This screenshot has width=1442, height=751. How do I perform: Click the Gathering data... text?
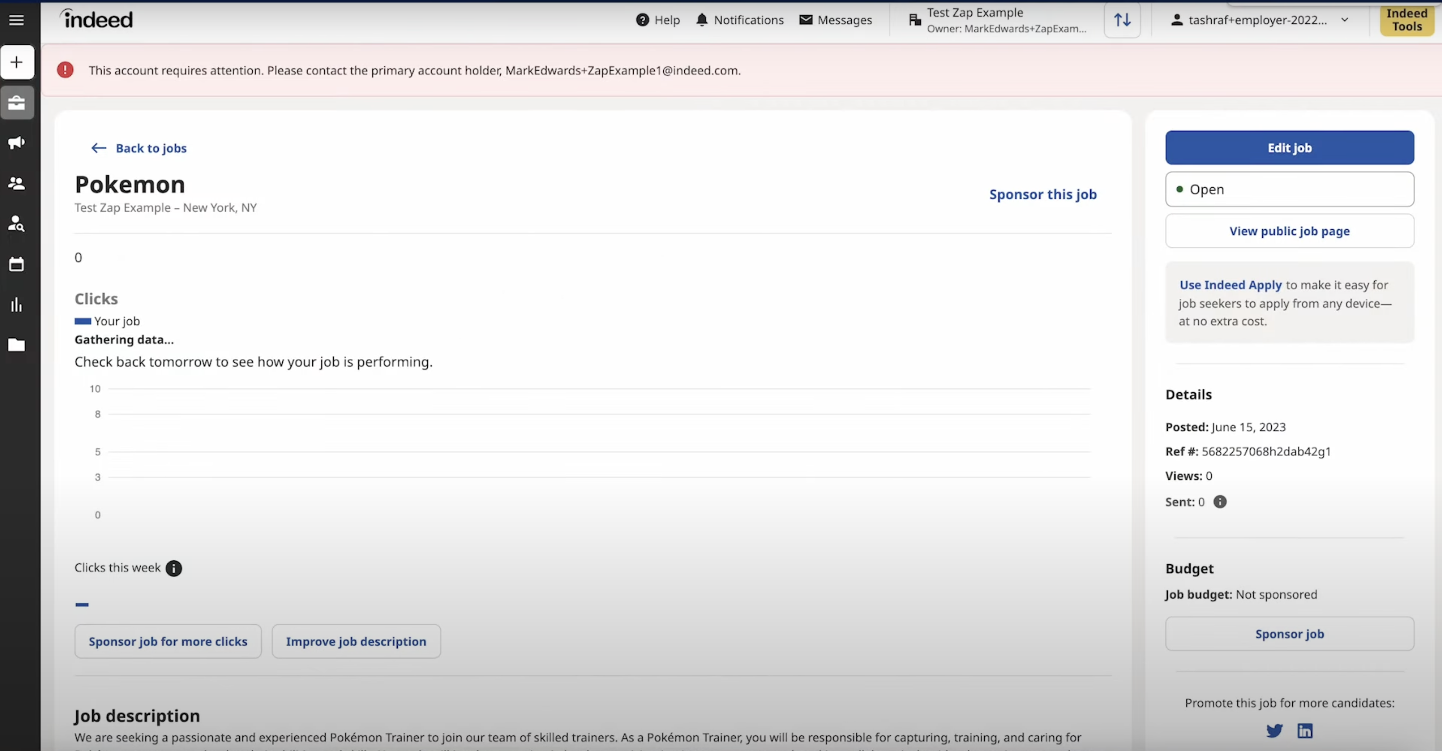pos(124,339)
